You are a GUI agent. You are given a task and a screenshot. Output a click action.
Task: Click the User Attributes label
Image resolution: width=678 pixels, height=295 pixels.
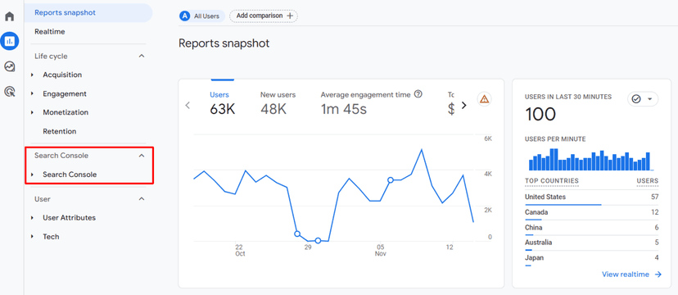click(69, 218)
